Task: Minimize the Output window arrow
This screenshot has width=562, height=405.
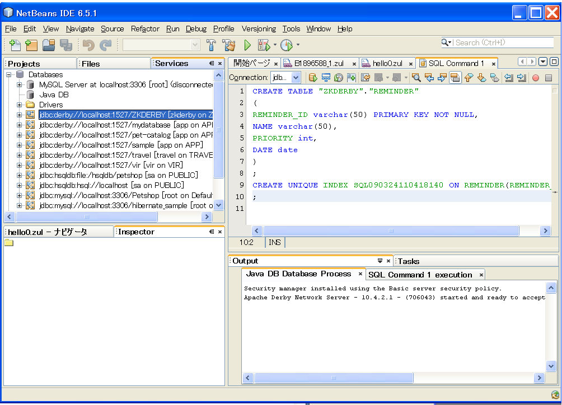Action: coord(380,261)
